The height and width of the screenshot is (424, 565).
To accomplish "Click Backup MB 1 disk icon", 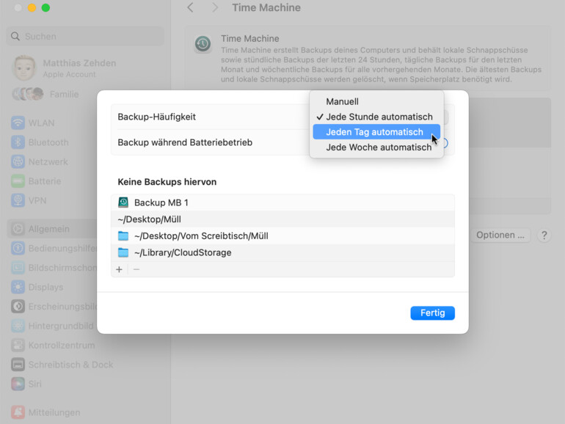I will [123, 202].
